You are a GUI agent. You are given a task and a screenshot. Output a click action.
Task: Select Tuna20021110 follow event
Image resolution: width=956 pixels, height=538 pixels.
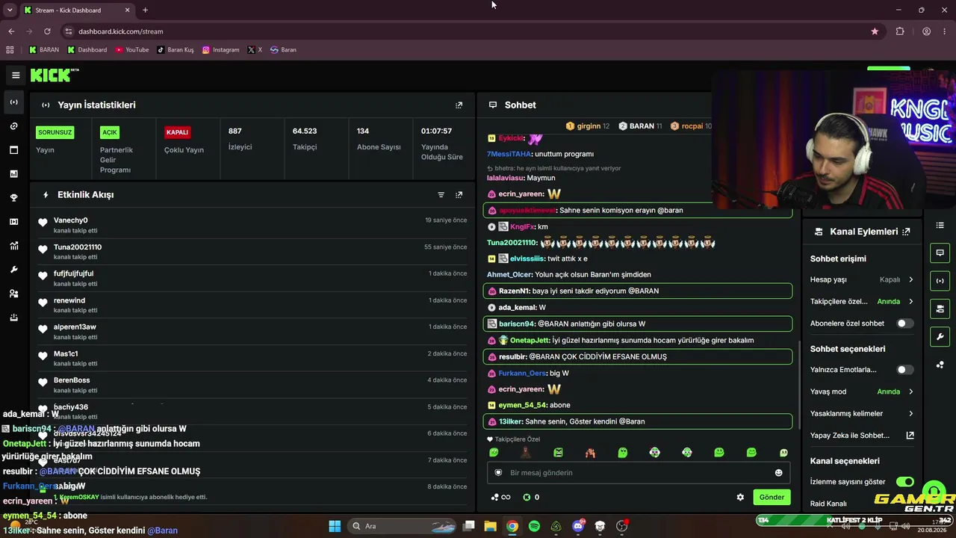point(252,252)
